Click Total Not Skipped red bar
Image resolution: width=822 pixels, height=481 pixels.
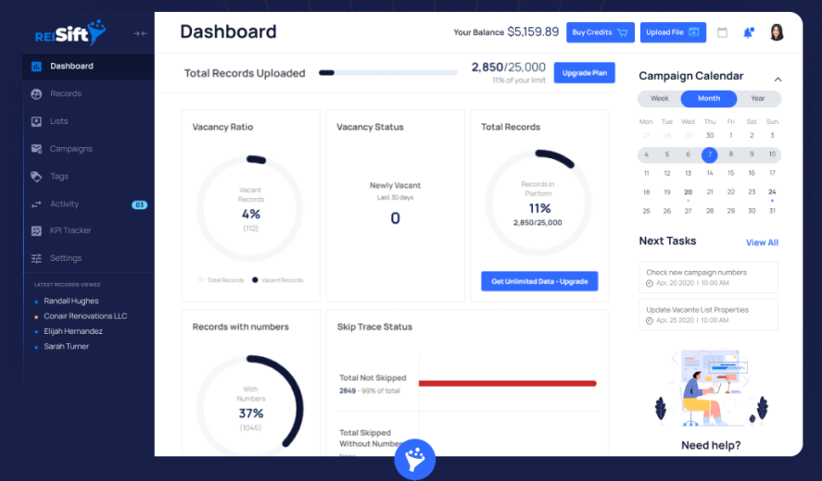[508, 384]
